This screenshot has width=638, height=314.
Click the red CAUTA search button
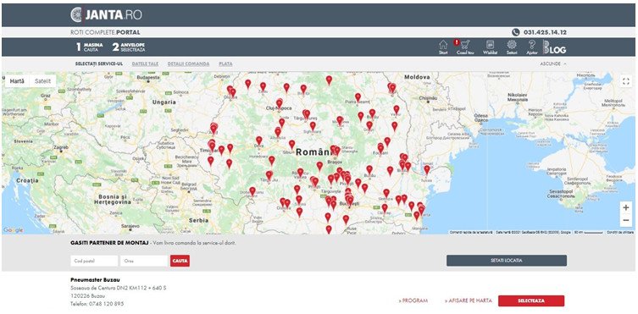point(180,261)
